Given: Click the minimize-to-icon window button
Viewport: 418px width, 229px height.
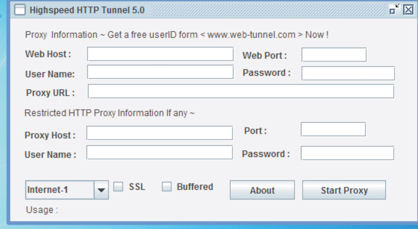Looking at the screenshot, I should (x=394, y=10).
